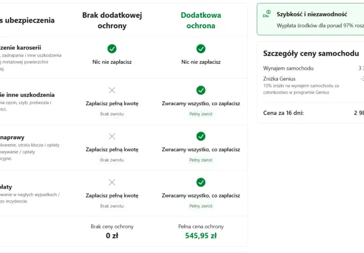The image size is (364, 253).
Task: Choose the 0 zł no-protection price
Action: click(112, 236)
